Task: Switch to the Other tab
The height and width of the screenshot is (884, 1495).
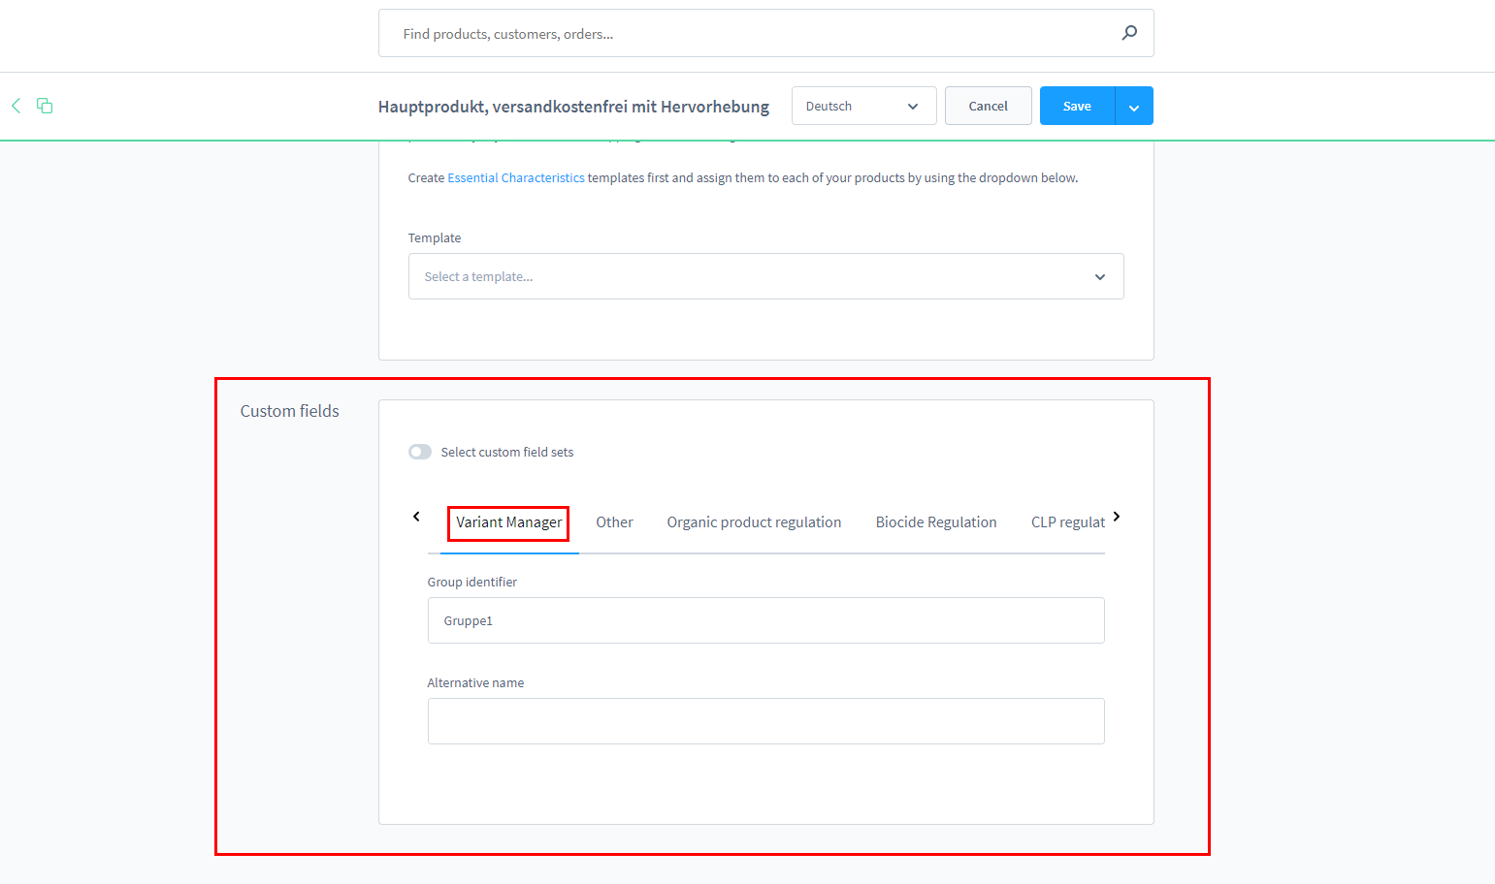Action: pos(614,522)
